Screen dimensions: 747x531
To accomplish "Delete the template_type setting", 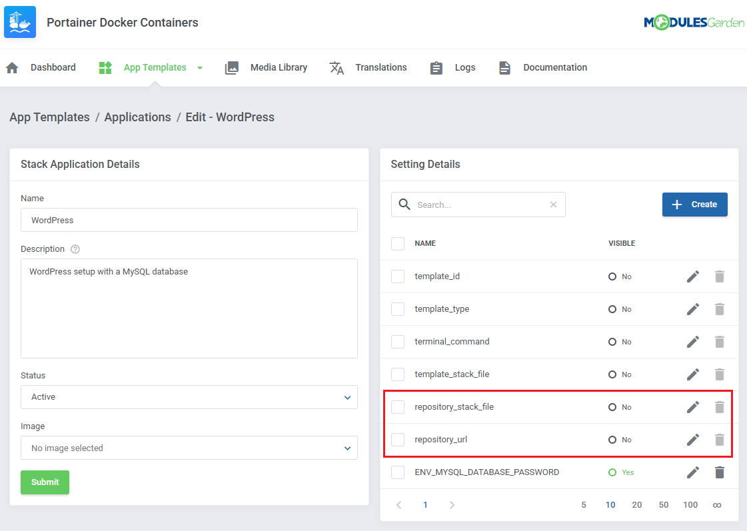I will coord(720,309).
